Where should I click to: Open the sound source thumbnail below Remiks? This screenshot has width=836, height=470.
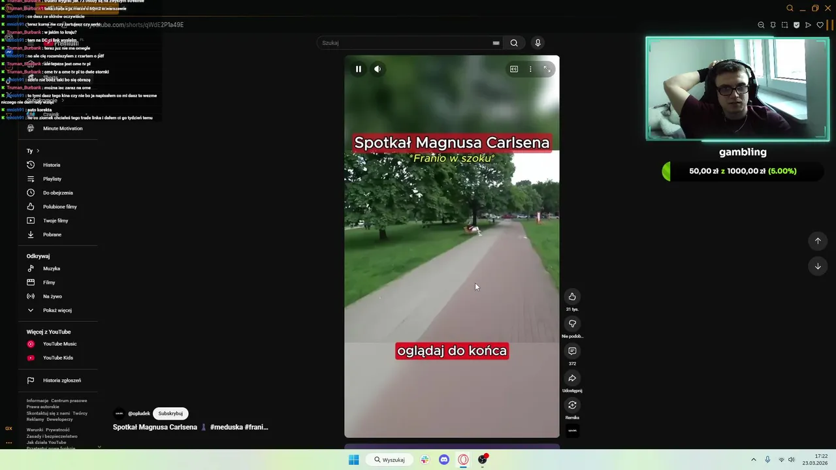(x=572, y=431)
